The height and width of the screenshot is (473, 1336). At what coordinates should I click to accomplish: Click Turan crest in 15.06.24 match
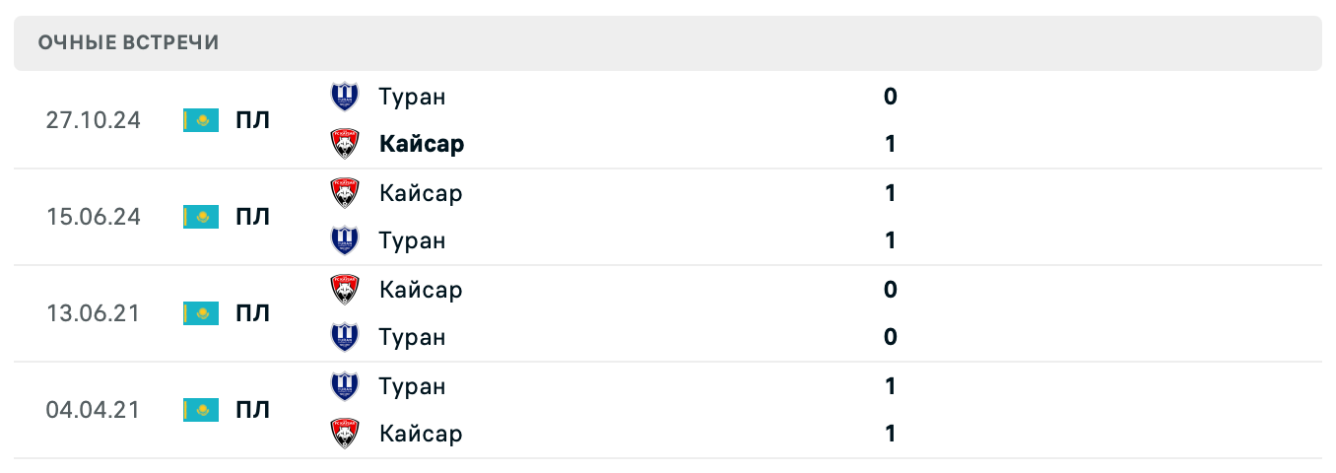[x=344, y=240]
